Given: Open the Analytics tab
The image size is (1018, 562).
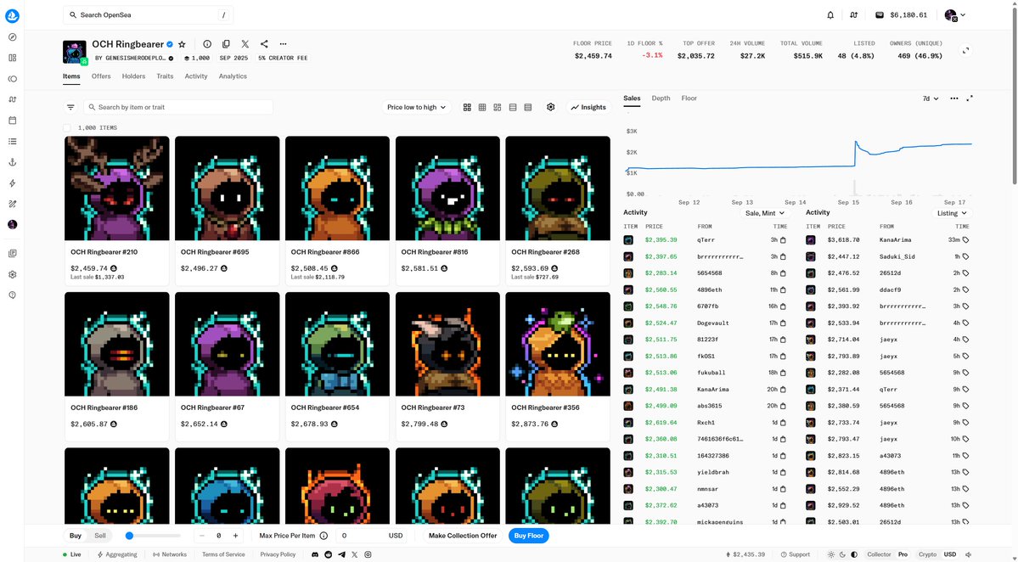Looking at the screenshot, I should coord(233,76).
